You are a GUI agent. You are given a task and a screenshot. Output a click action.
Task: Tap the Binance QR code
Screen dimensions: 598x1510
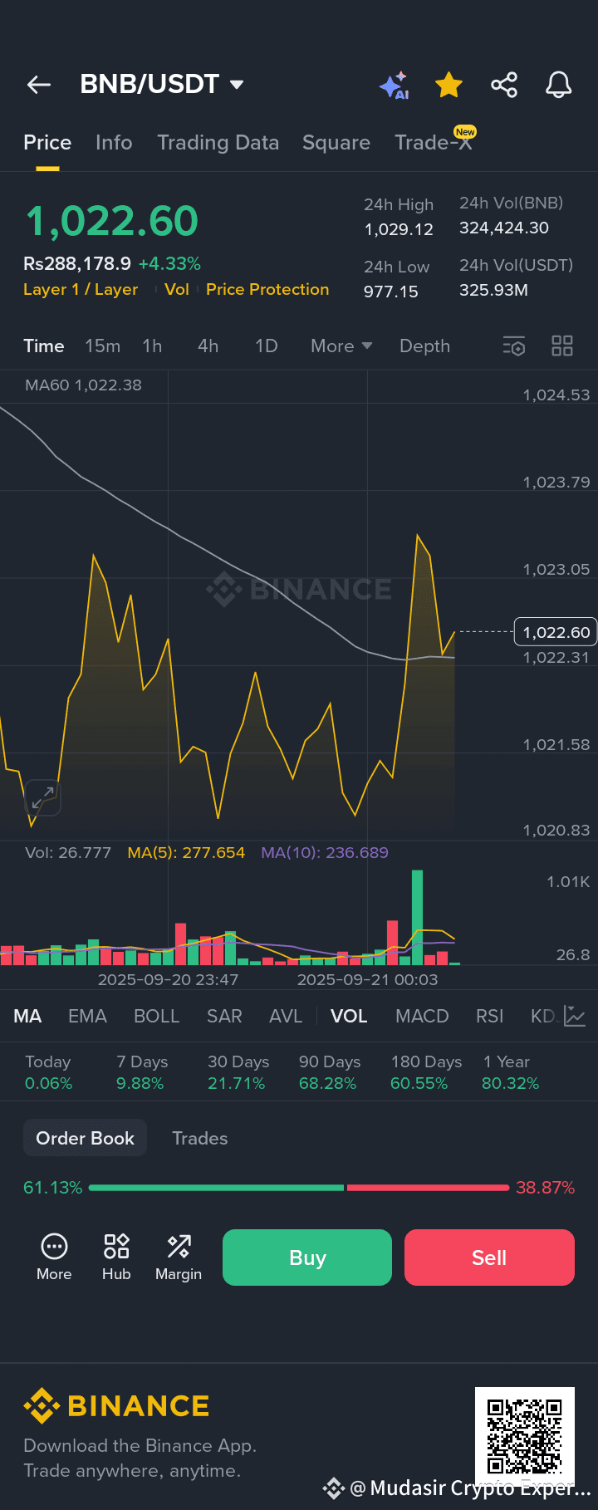pos(525,1437)
